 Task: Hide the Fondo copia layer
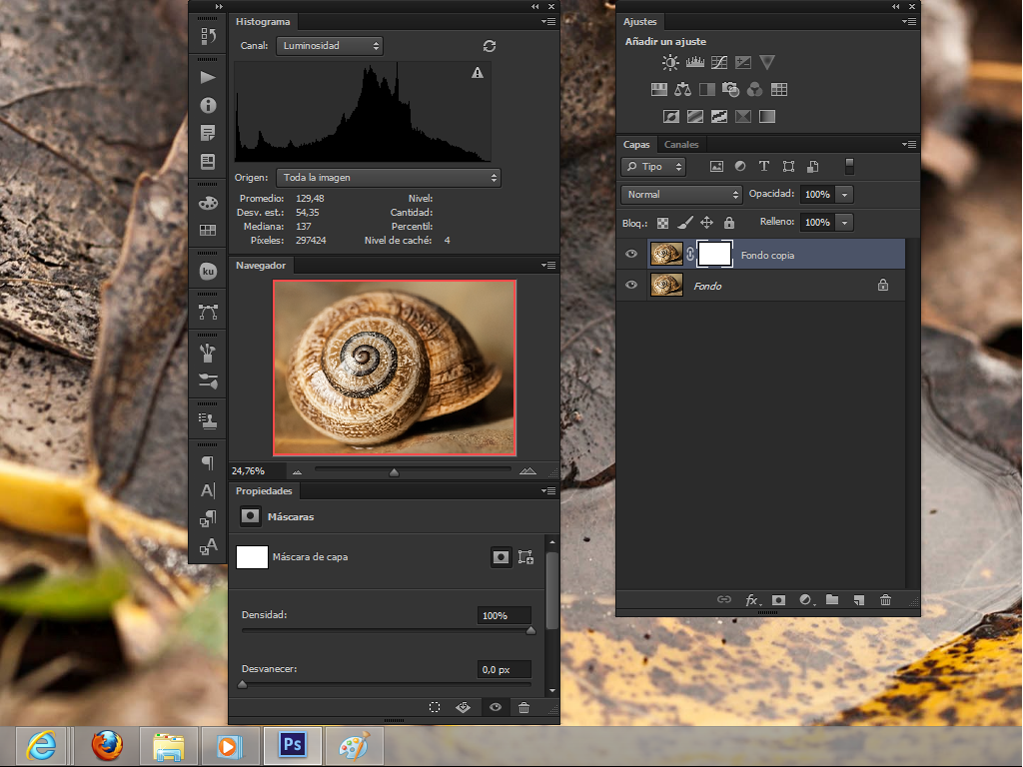pos(630,254)
